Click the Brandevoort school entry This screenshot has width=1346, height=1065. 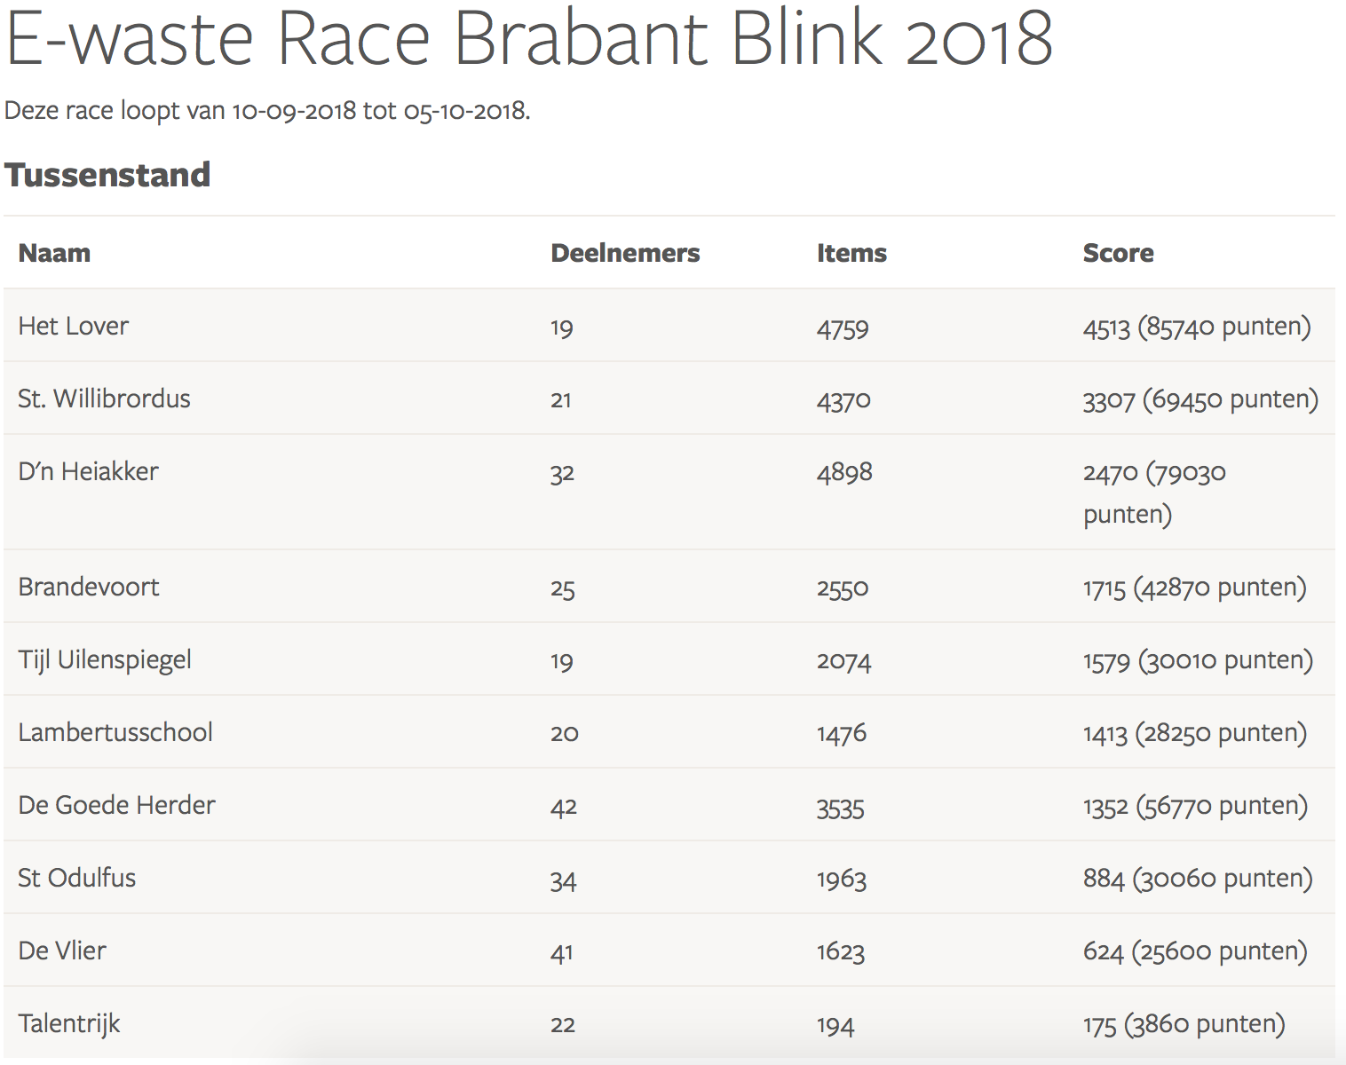tap(89, 587)
